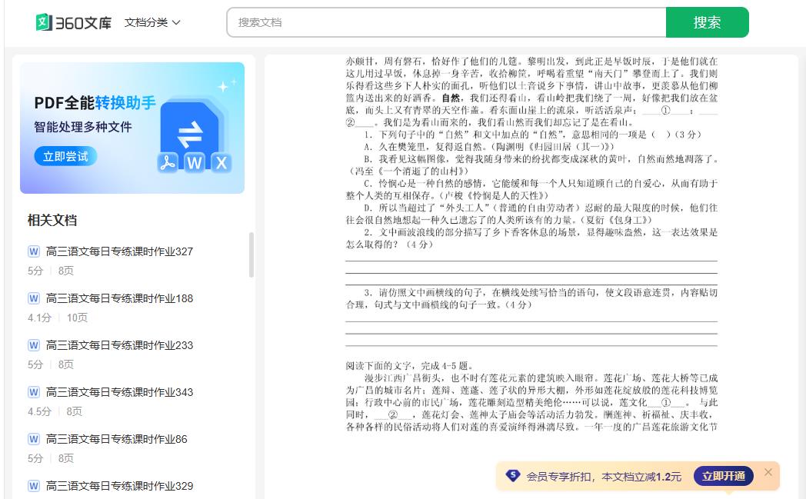Click the Word icon beside 课时作业233
Image resolution: width=806 pixels, height=499 pixels.
click(x=34, y=344)
